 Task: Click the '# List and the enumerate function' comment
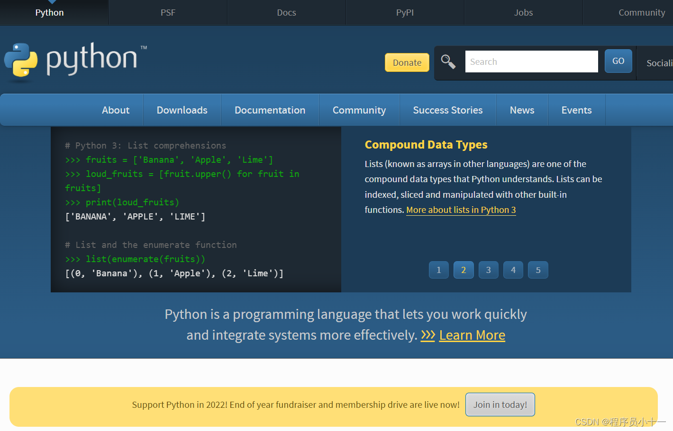tap(151, 245)
